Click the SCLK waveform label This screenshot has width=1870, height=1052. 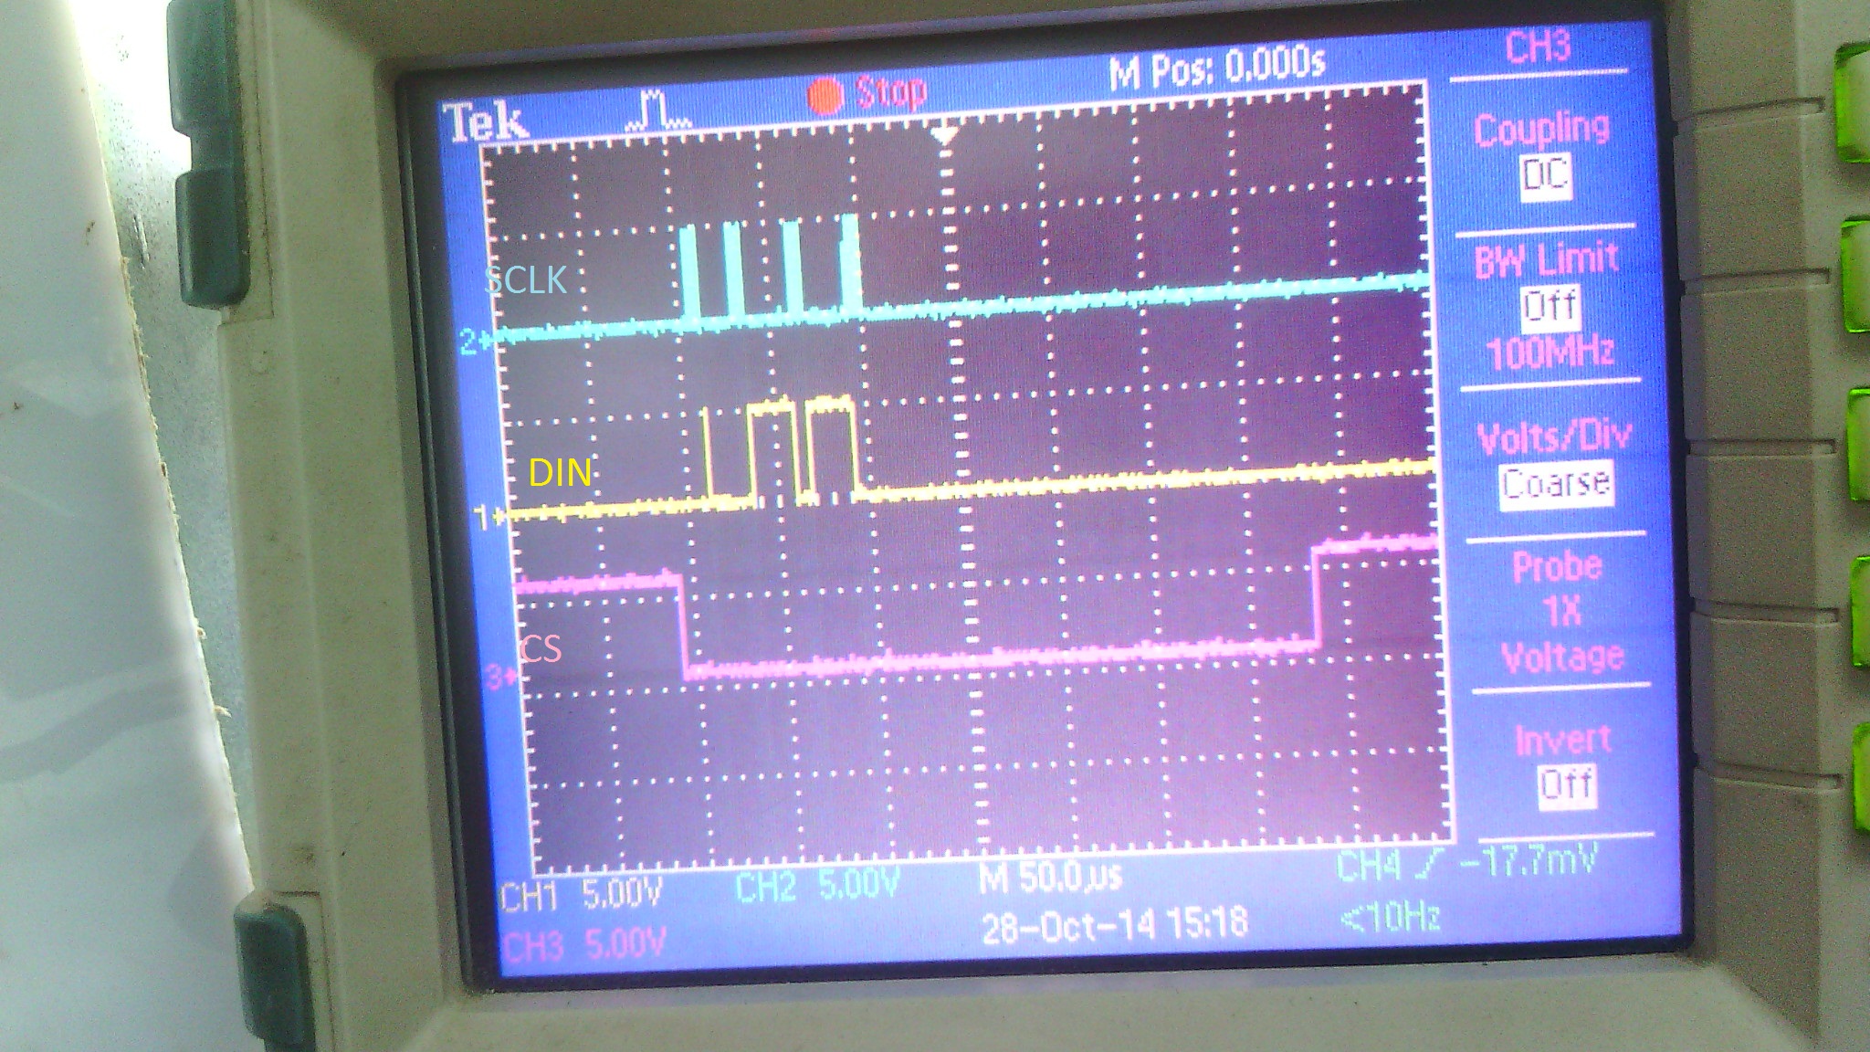coord(525,280)
